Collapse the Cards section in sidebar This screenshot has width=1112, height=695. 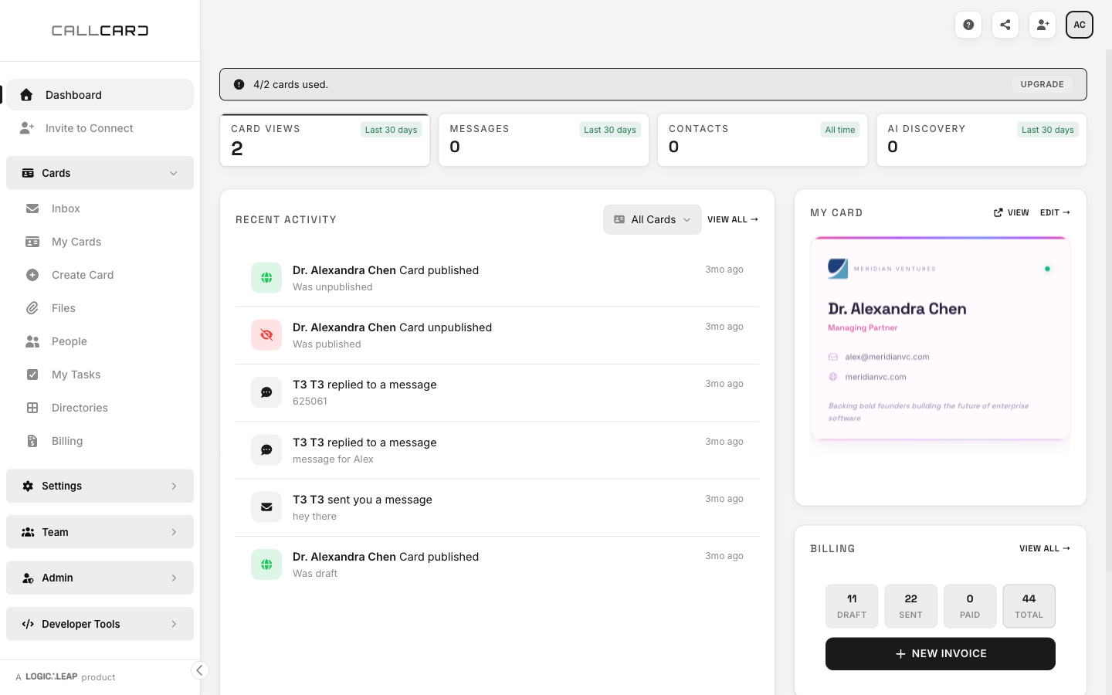pyautogui.click(x=100, y=173)
